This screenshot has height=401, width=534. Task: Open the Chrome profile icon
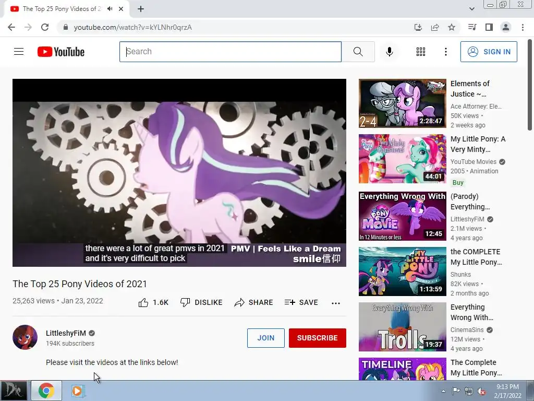tap(506, 27)
